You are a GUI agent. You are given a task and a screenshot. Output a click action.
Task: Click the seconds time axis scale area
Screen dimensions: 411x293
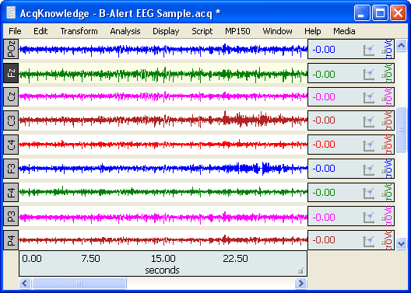[x=163, y=263]
